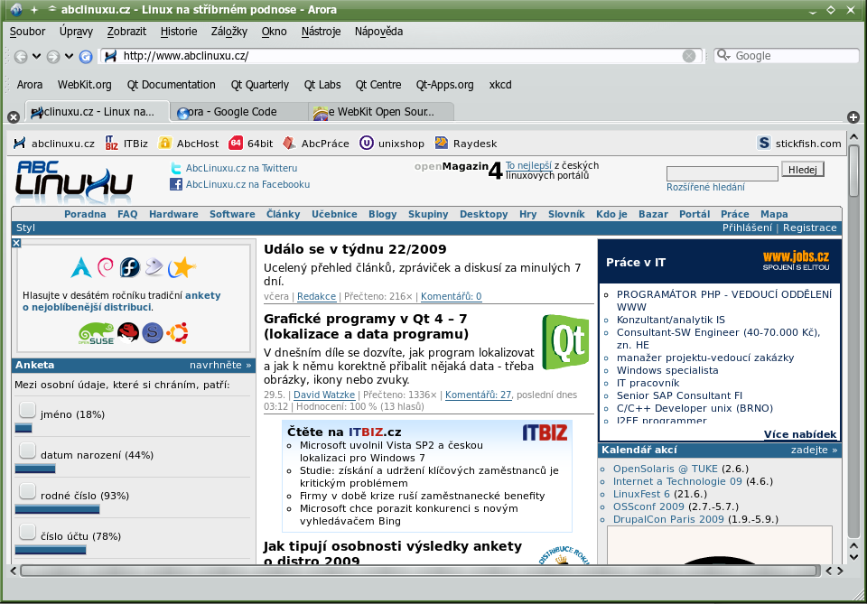Screen dimensions: 867x604
Task: Open the Přihlášení login link
Action: [747, 228]
